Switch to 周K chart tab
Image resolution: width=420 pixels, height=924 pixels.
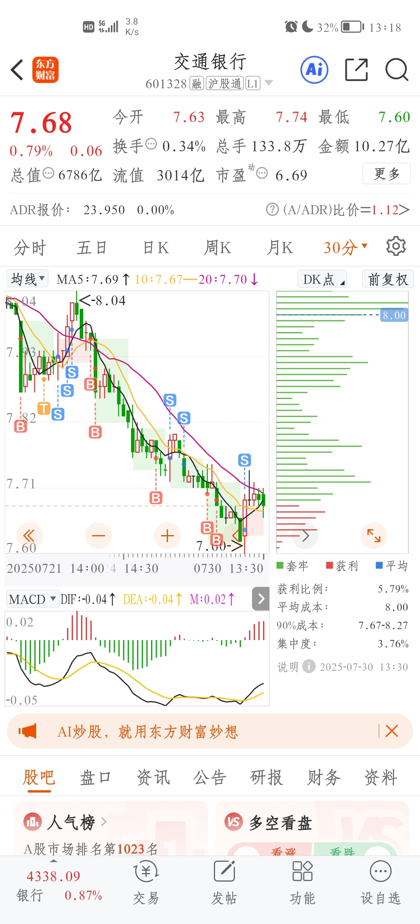tap(217, 247)
